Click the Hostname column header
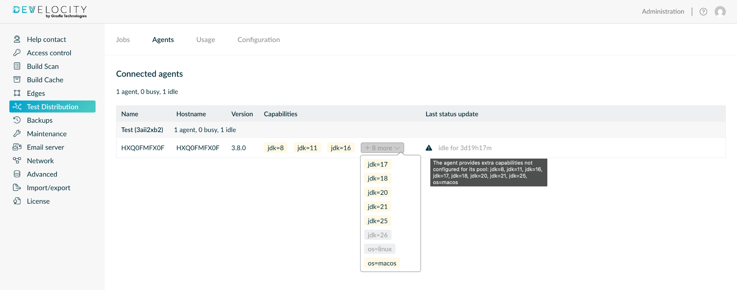Screen dimensions: 737x290 tap(191, 114)
